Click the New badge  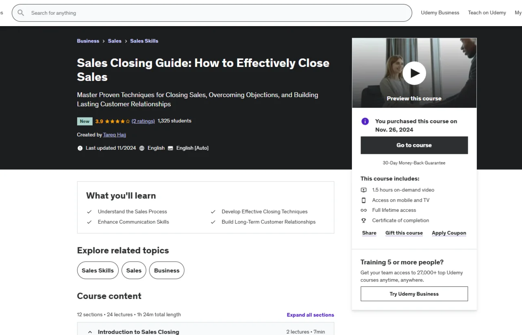(x=84, y=121)
